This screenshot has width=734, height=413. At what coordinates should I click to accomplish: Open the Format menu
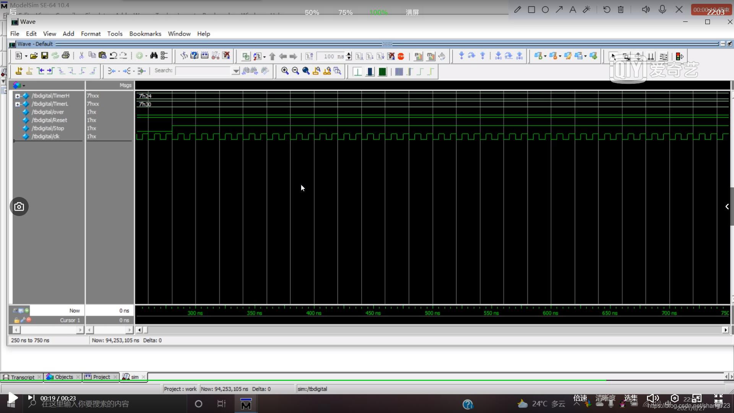91,34
